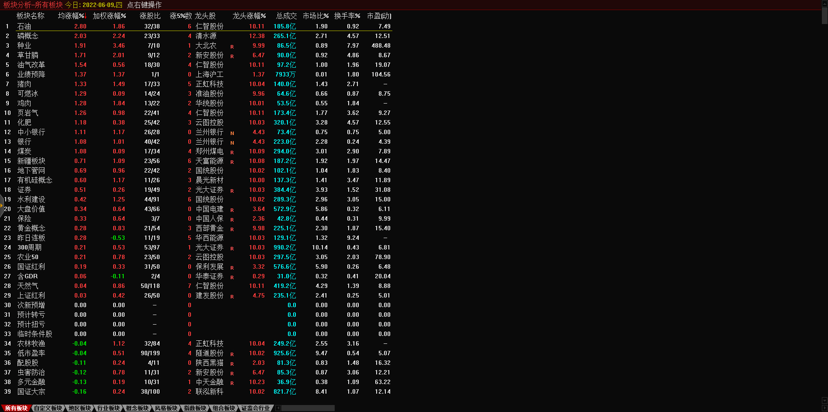Click the left edge panel expand handle
Image resolution: width=828 pixels, height=412 pixels.
pos(2,205)
